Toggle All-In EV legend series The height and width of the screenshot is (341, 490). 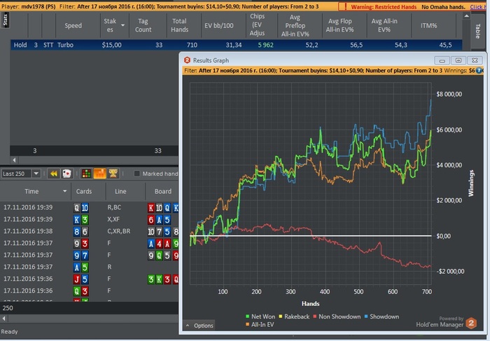(x=260, y=325)
